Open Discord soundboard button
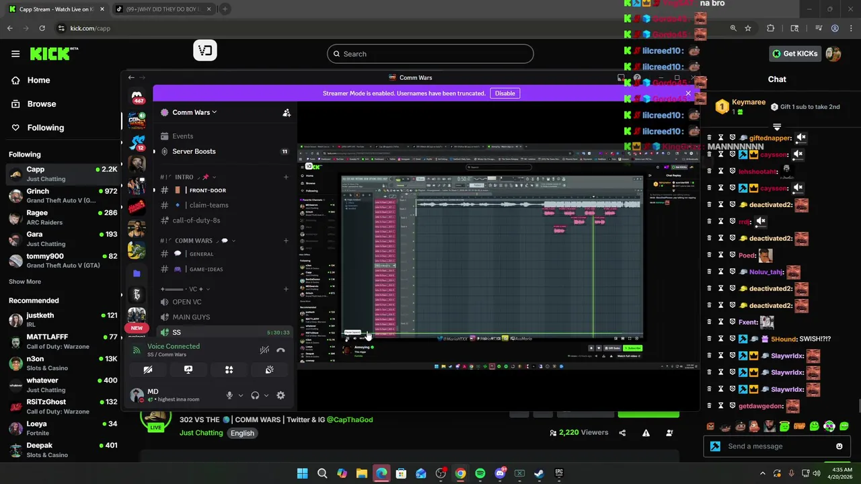 point(269,370)
